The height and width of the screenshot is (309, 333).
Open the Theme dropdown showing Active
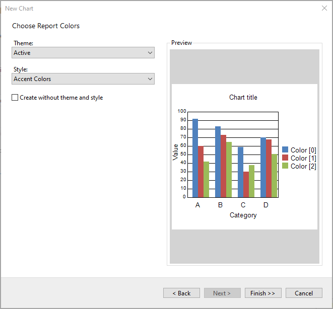pyautogui.click(x=83, y=53)
